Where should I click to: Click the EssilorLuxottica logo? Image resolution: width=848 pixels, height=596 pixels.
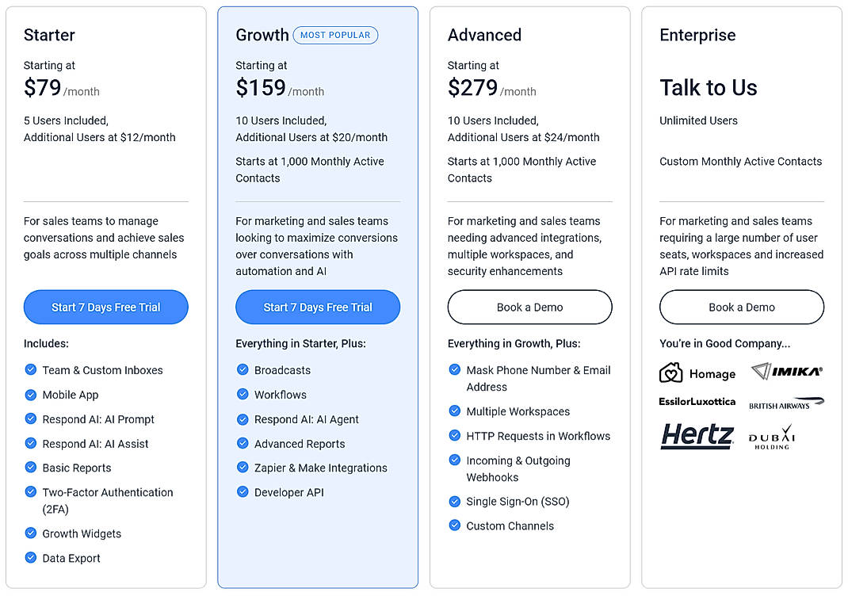click(x=697, y=402)
